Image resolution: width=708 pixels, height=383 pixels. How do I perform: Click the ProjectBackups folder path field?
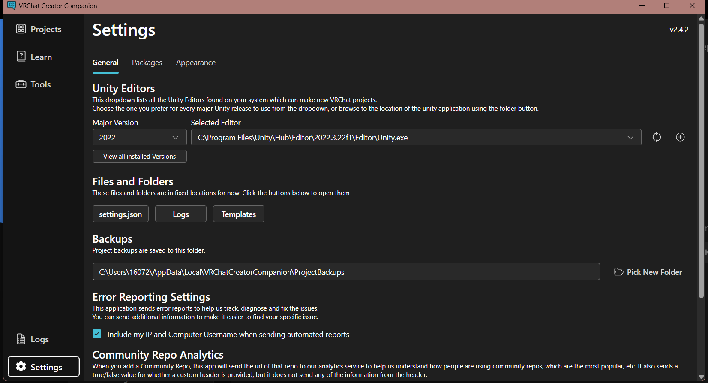[x=346, y=272]
